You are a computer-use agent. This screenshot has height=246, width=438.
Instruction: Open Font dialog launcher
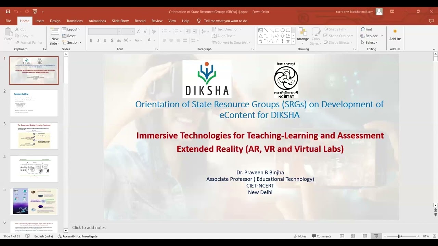pos(157,49)
